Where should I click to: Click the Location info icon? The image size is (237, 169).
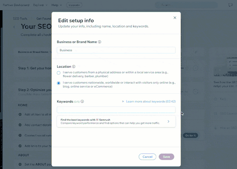pos(73,67)
